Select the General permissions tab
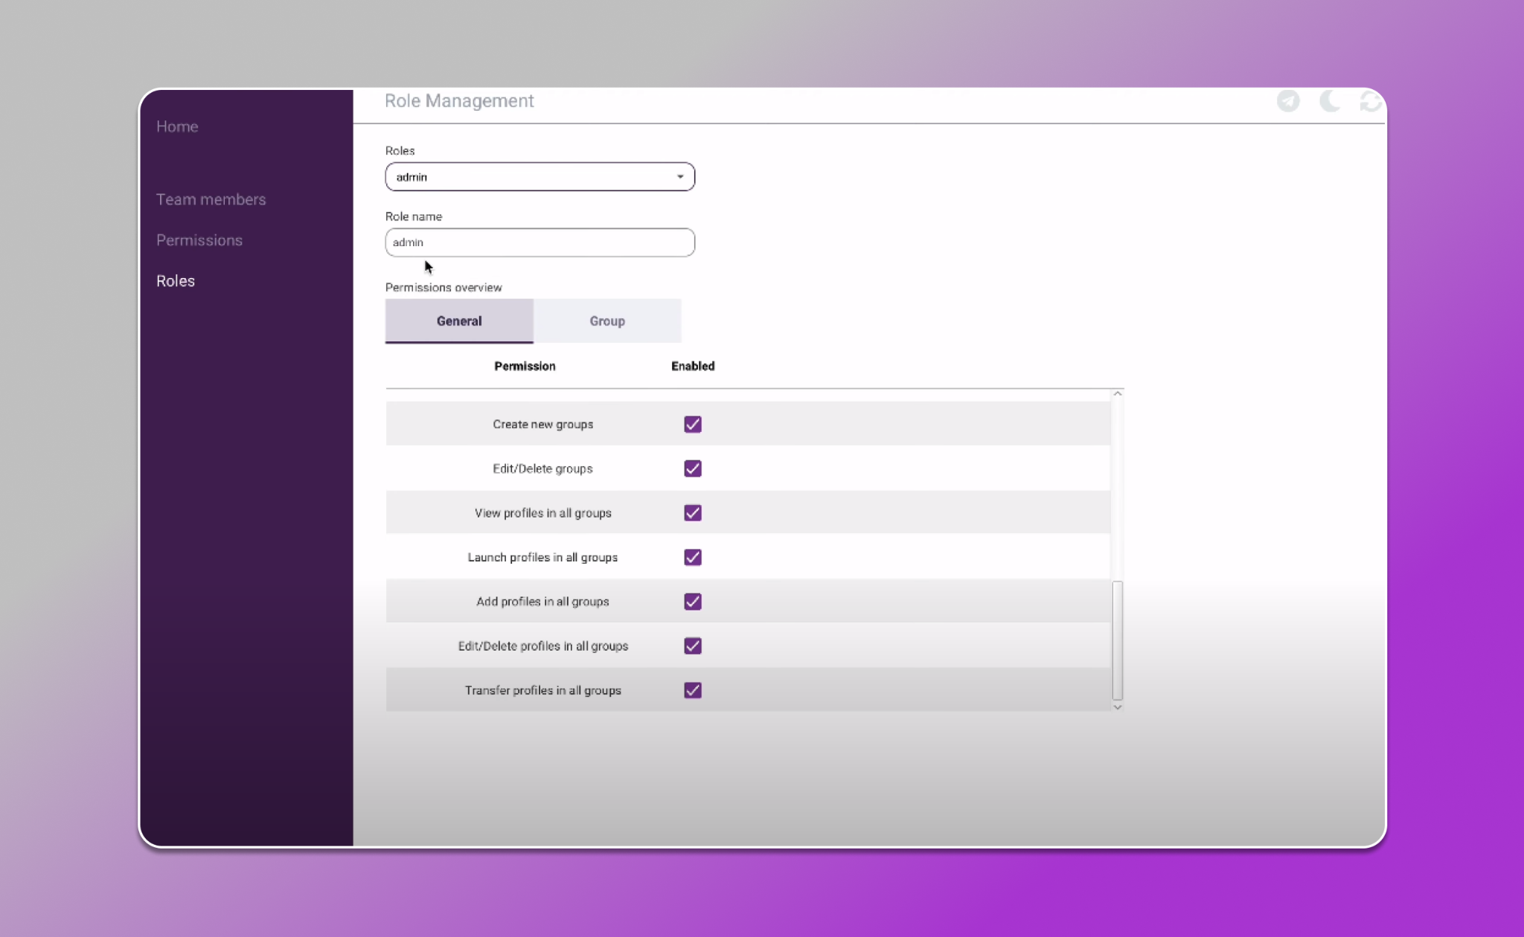The height and width of the screenshot is (937, 1524). (459, 321)
